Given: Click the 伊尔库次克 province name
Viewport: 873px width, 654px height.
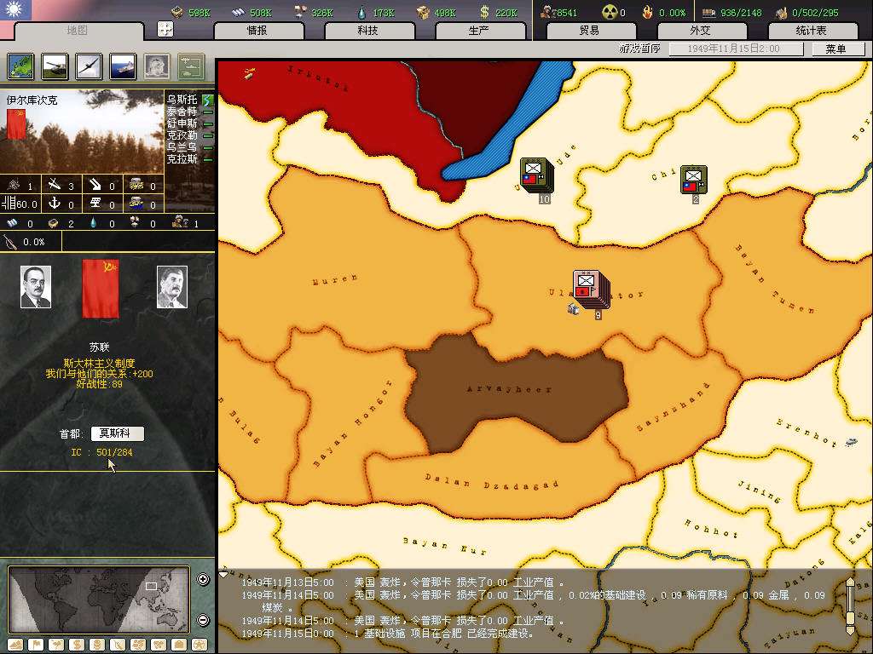Looking at the screenshot, I should click(32, 100).
